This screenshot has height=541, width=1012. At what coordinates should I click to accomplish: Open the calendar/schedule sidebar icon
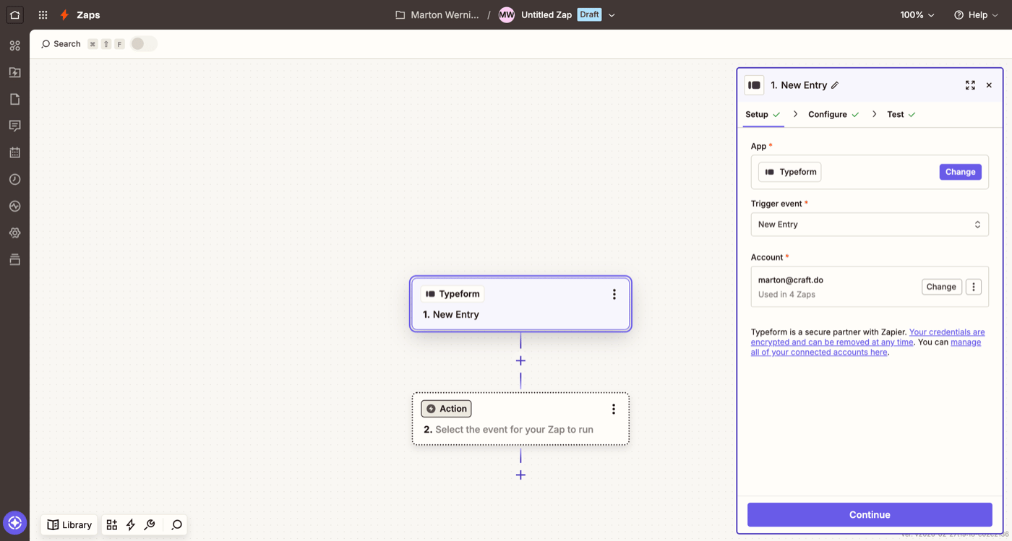tap(14, 152)
